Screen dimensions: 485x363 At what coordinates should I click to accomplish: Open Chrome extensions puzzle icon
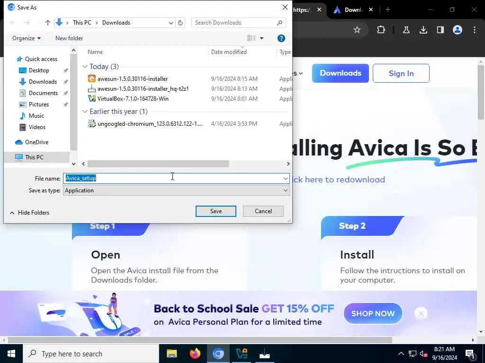(x=381, y=30)
